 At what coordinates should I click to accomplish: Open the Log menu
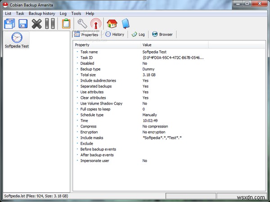pos(63,13)
